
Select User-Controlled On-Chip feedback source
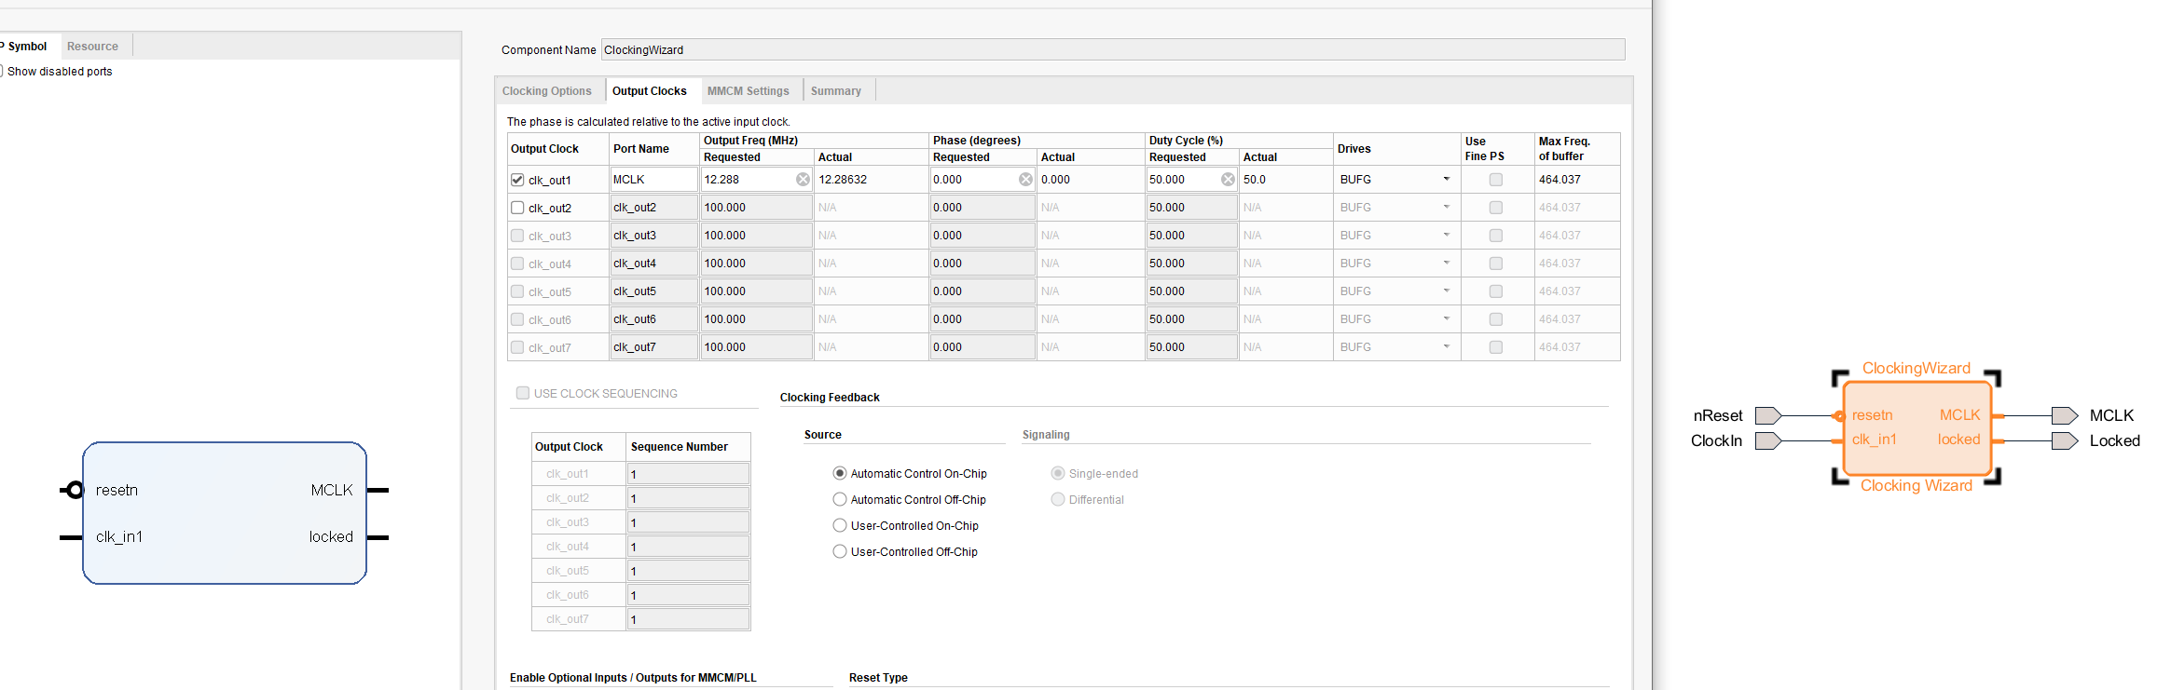click(840, 525)
